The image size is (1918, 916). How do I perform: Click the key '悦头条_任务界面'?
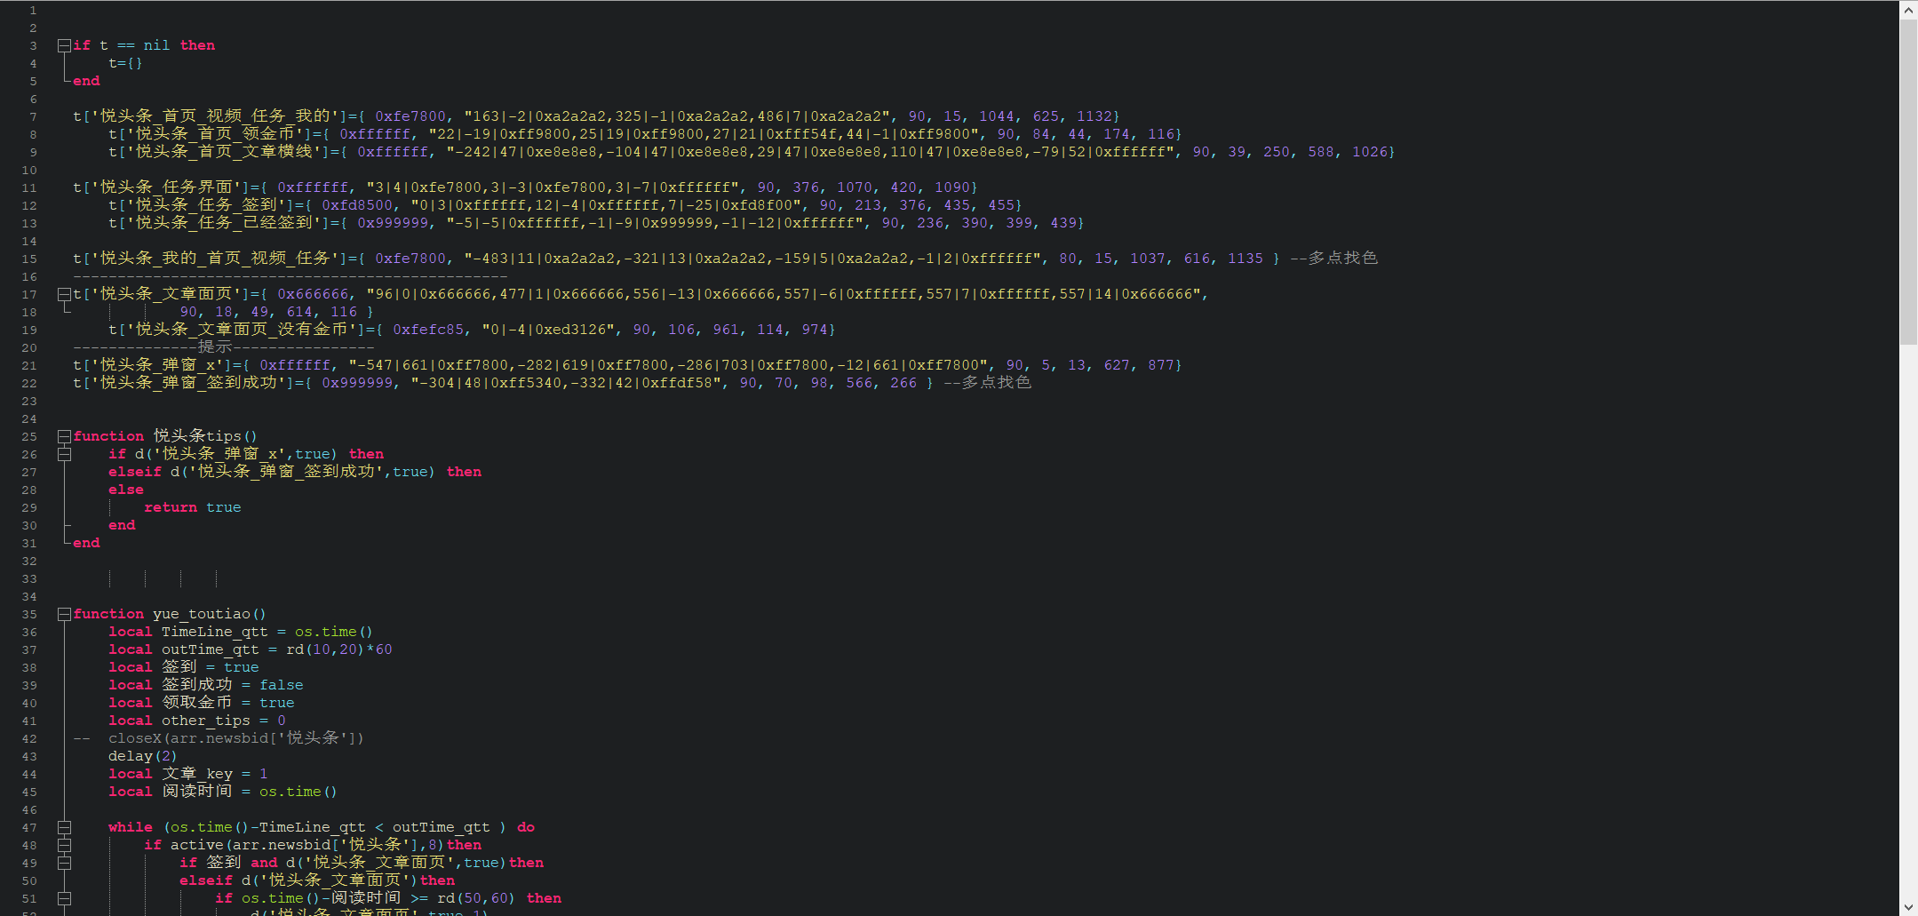click(x=166, y=187)
